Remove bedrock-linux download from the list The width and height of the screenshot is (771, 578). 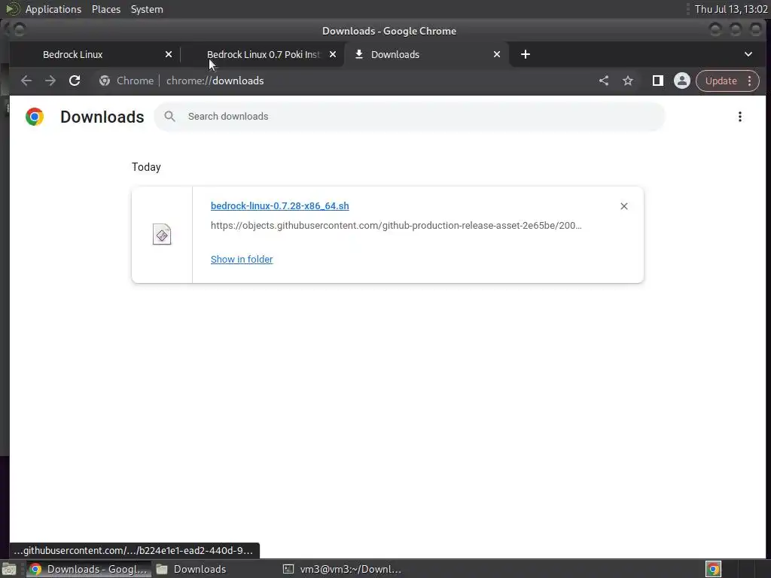click(x=624, y=206)
